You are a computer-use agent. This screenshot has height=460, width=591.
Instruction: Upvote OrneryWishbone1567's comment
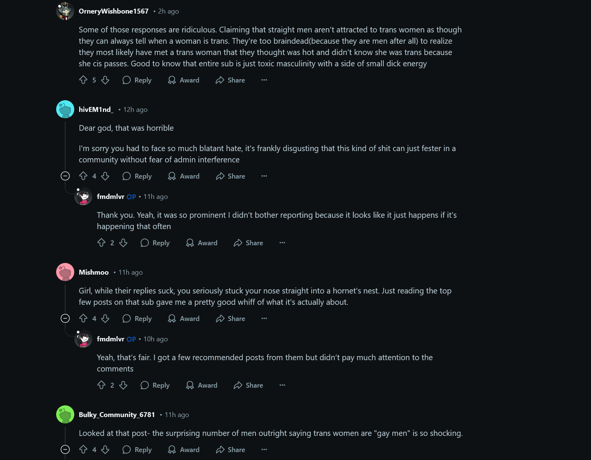click(83, 80)
